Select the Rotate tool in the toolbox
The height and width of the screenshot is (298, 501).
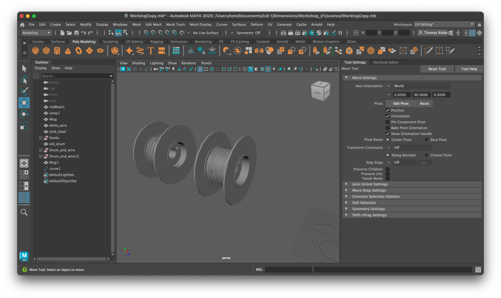click(24, 114)
